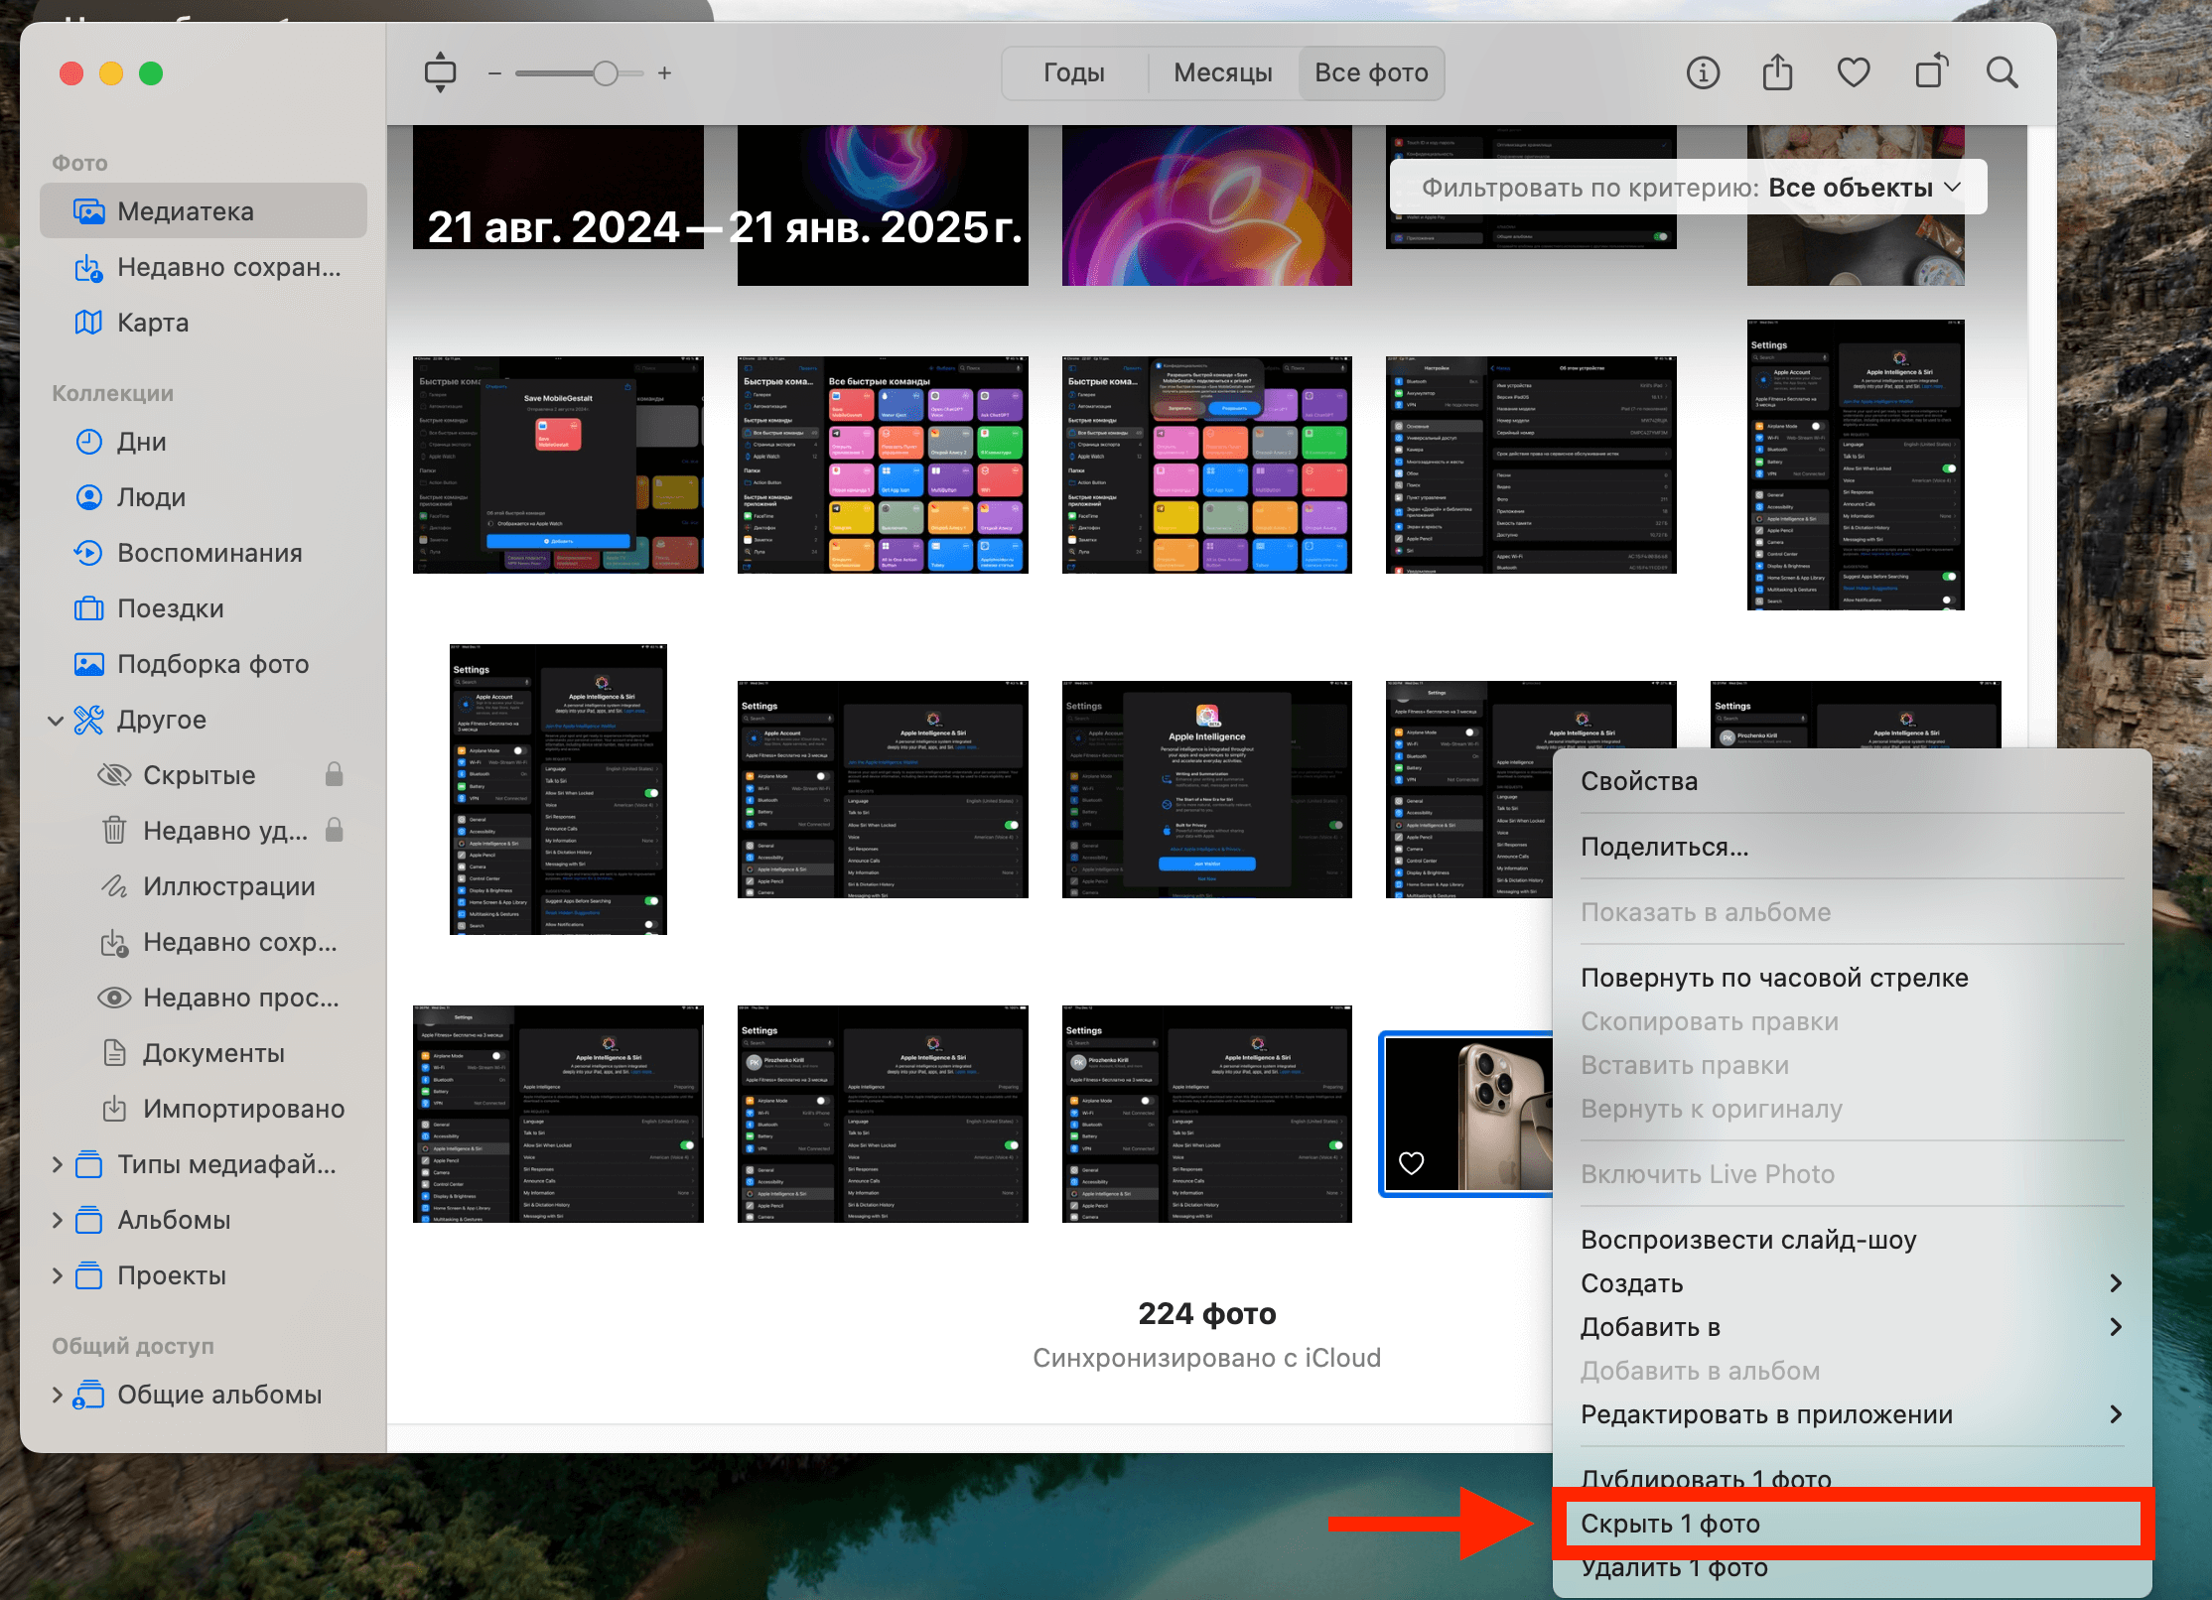Expand the Альбомы section
The image size is (2212, 1600).
(57, 1220)
